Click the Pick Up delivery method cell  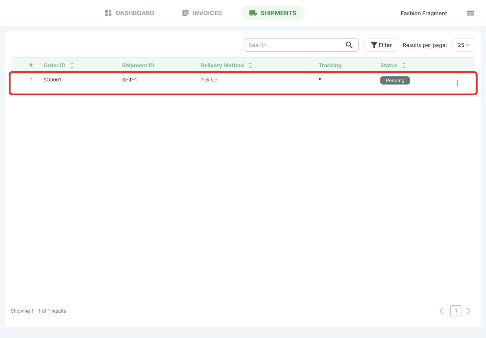pos(209,80)
